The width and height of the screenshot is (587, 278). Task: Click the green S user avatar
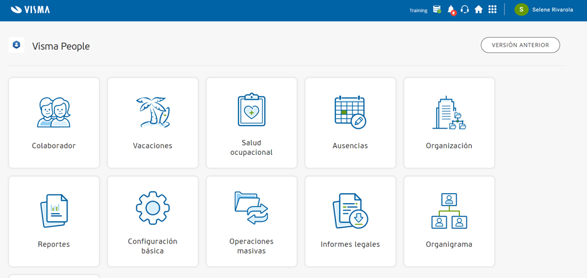(521, 10)
